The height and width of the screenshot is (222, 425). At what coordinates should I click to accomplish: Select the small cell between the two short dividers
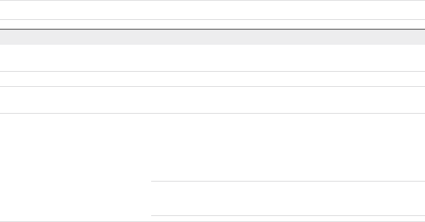pyautogui.click(x=287, y=198)
